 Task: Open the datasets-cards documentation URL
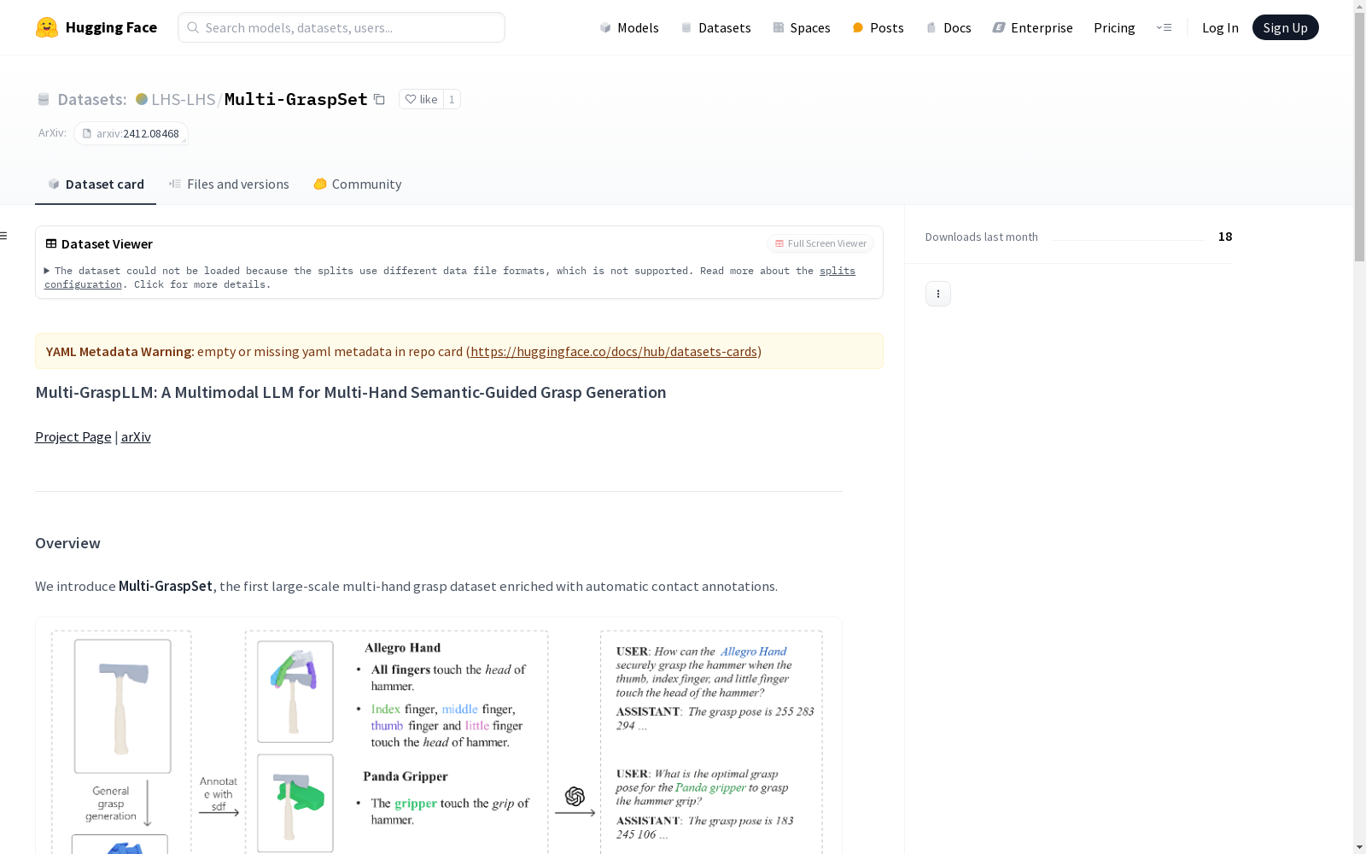tap(614, 351)
